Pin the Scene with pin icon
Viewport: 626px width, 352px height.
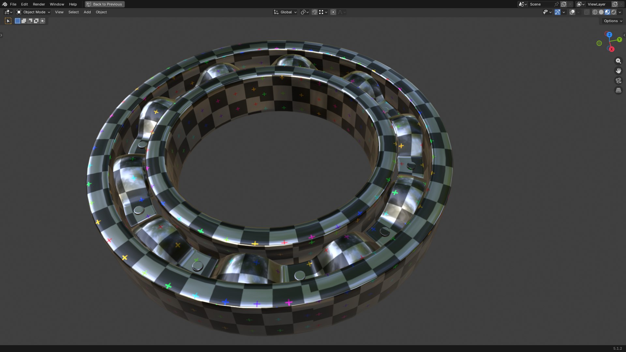click(557, 4)
